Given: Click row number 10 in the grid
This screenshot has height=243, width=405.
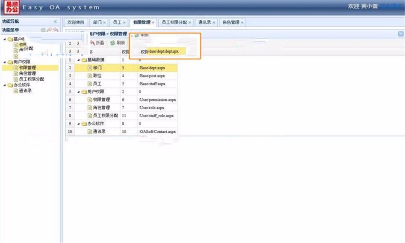Looking at the screenshot, I should [x=70, y=132].
